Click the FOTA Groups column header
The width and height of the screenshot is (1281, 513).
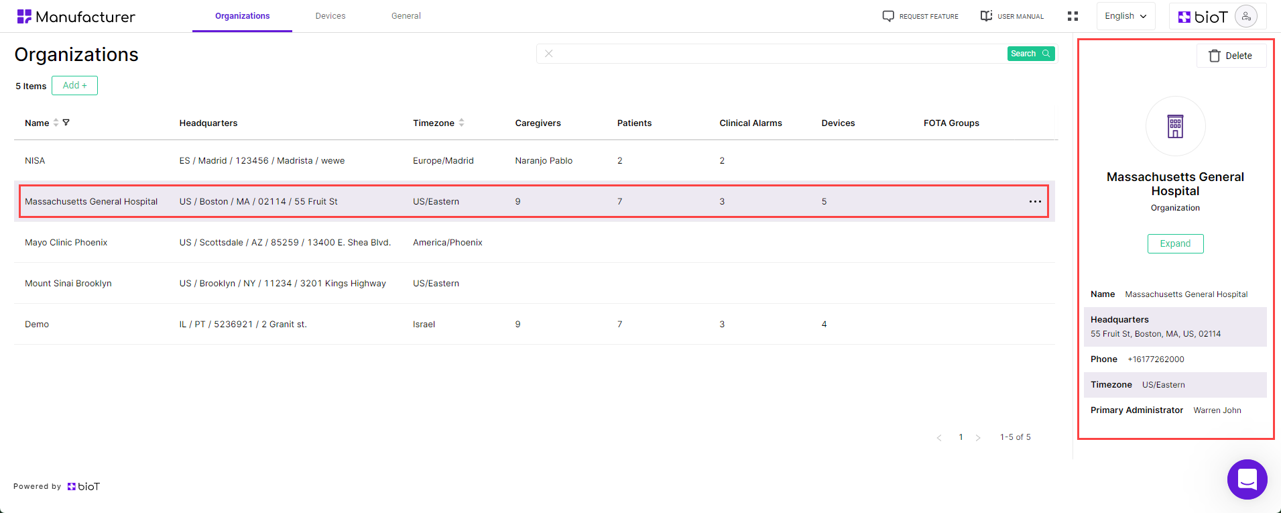click(951, 123)
